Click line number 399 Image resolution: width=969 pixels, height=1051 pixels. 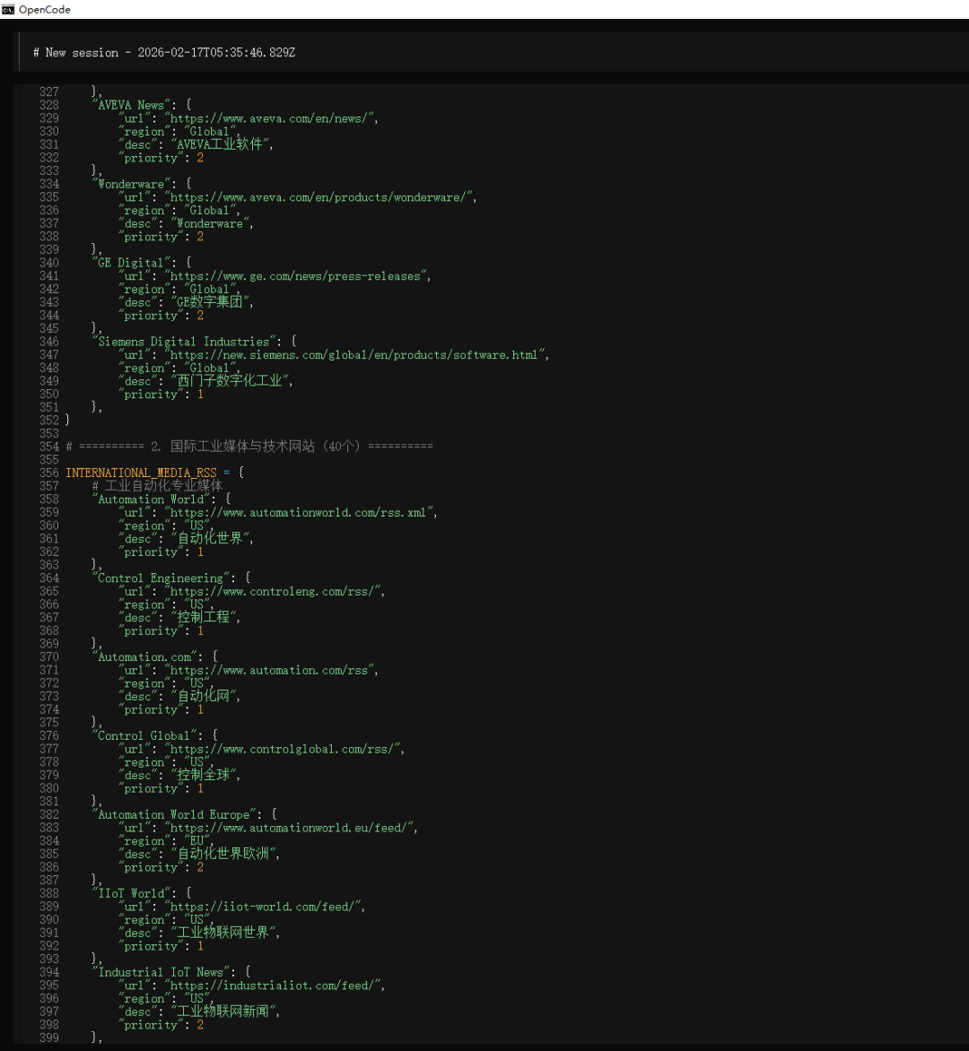(49, 1038)
